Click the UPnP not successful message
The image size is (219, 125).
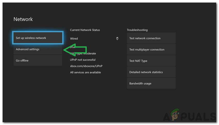(x=83, y=60)
